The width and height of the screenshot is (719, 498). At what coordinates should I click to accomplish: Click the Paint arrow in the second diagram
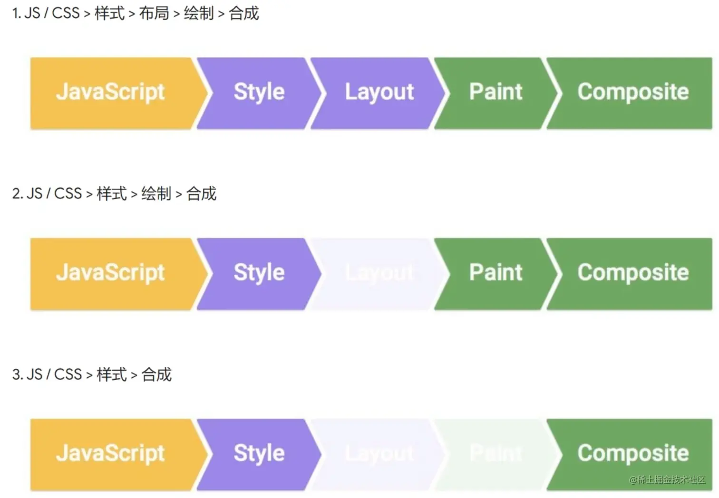tap(496, 273)
